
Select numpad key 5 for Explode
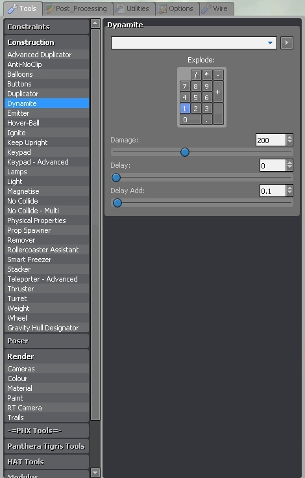[x=195, y=98]
